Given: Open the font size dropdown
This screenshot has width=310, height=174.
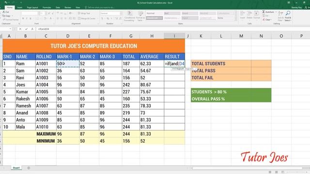Looking at the screenshot, I should [46, 13].
